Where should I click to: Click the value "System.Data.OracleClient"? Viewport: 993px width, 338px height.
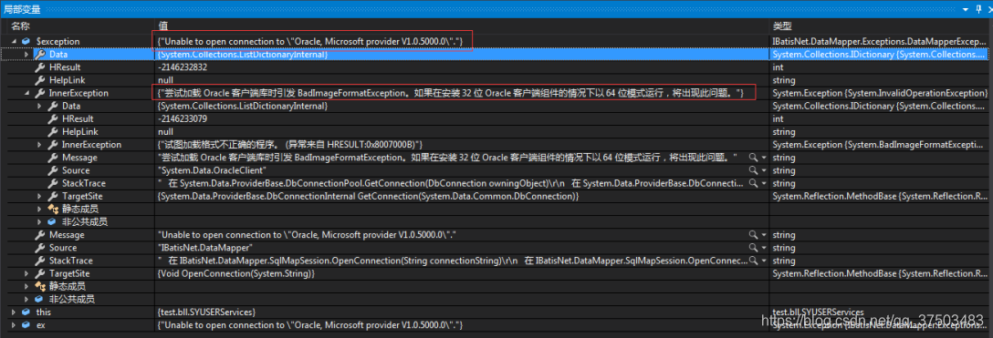212,170
